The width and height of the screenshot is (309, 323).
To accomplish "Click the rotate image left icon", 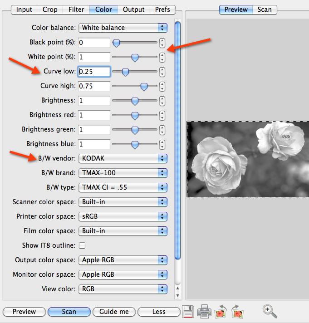I will tap(221, 312).
